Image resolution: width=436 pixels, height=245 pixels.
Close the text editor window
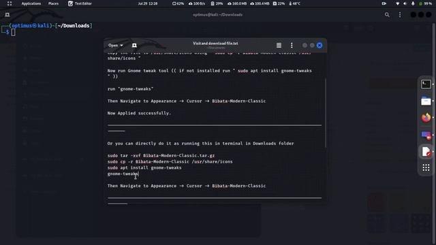pyautogui.click(x=320, y=46)
